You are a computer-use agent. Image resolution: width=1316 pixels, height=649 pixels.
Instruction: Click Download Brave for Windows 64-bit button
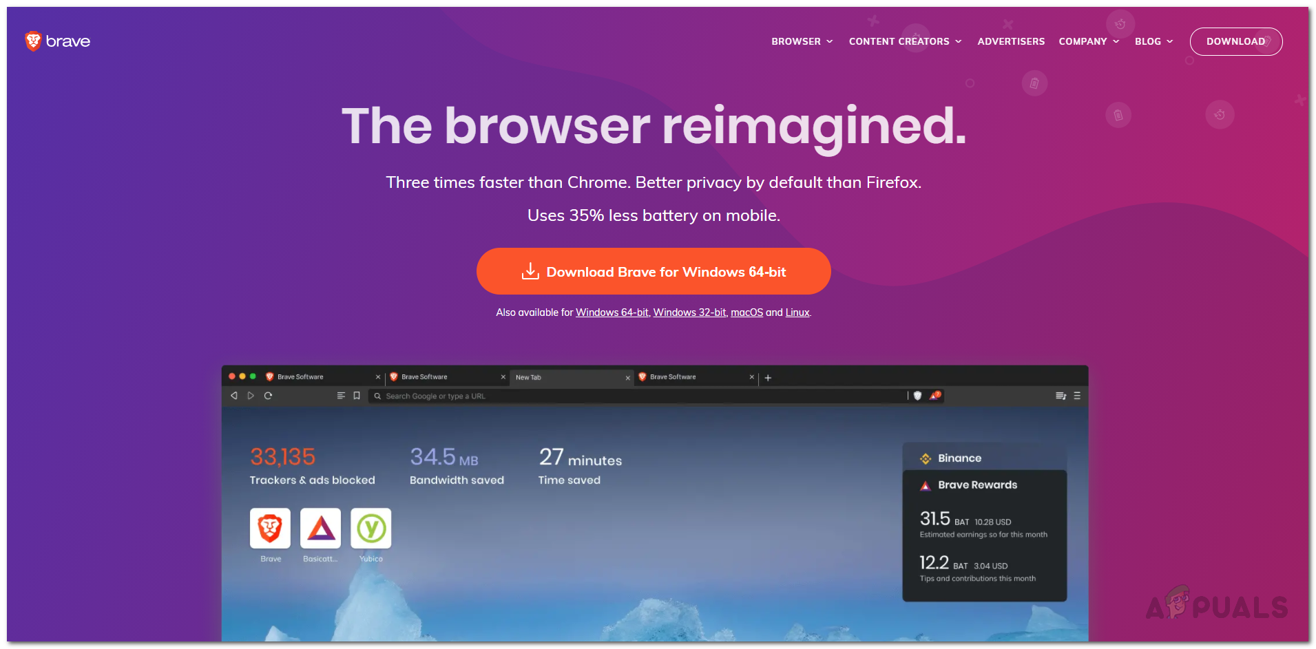point(654,271)
